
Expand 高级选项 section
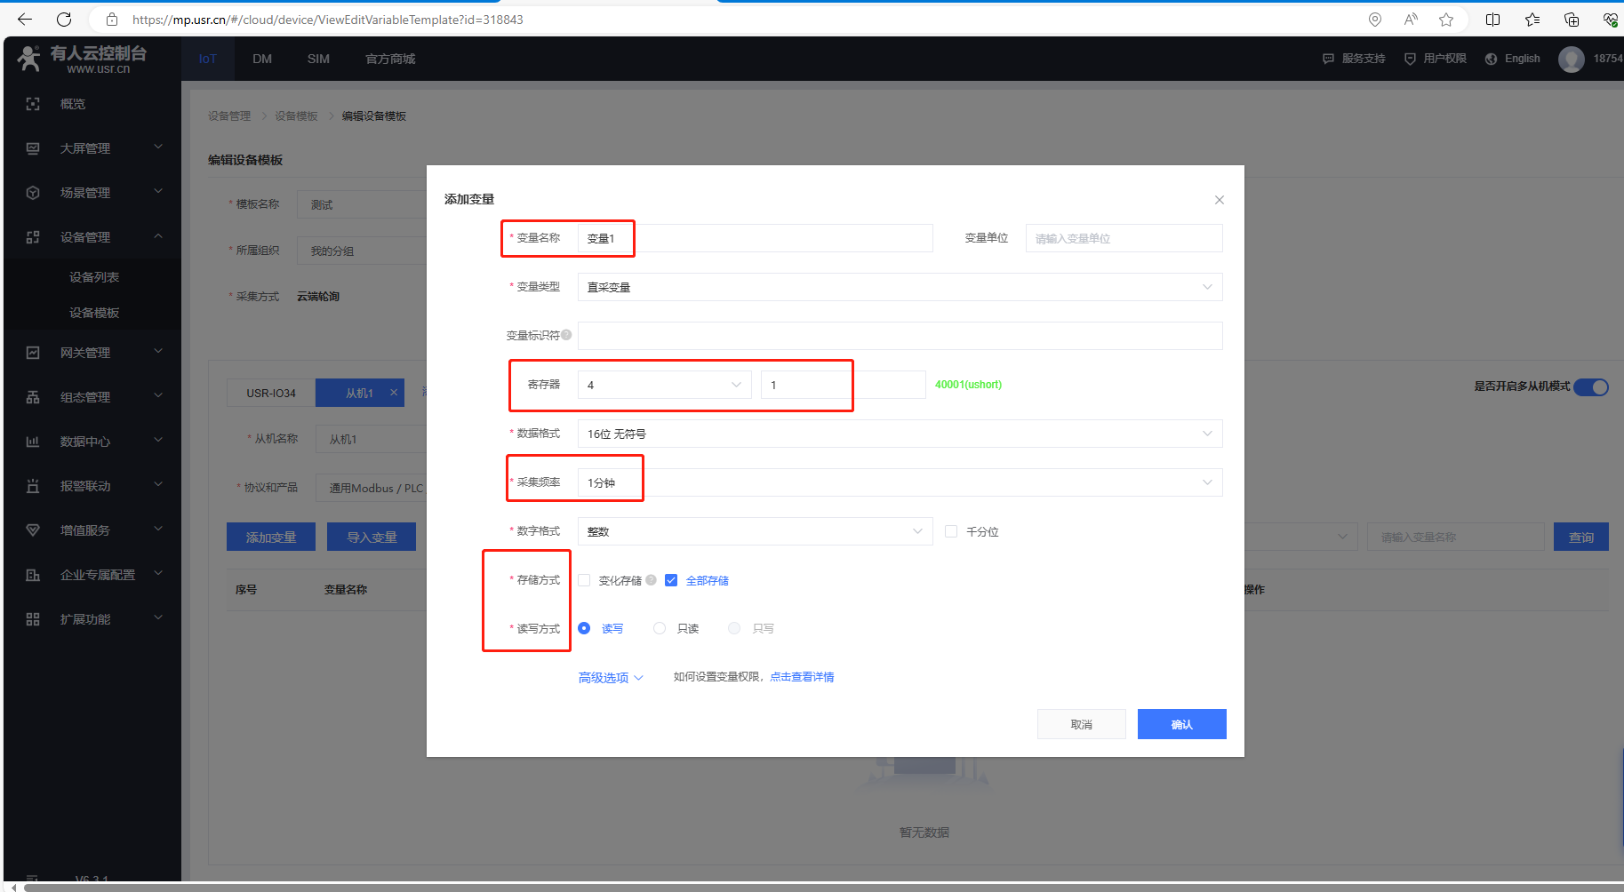click(611, 678)
